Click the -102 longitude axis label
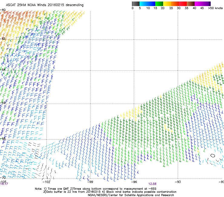Viewport: 224px width, 197px height. coord(46,182)
